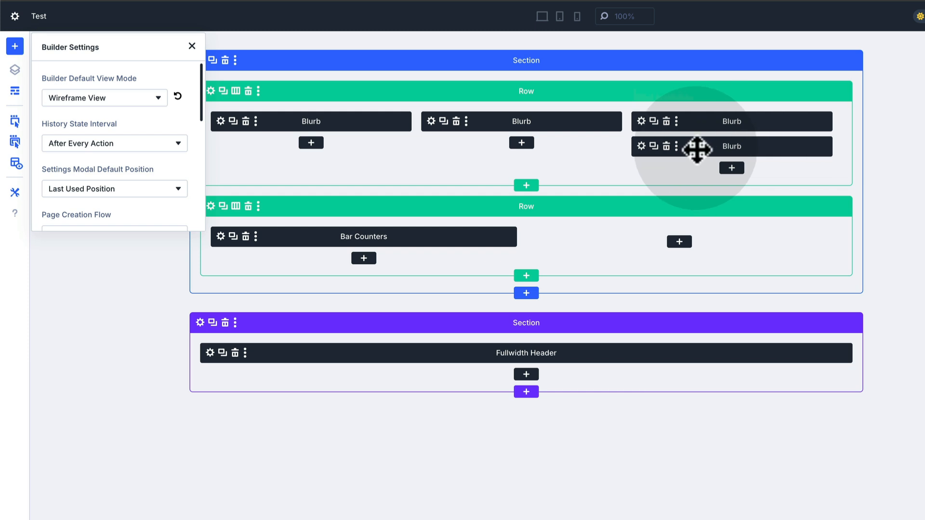Click column layout icon on first Row
Screen dimensions: 925x520
236,91
